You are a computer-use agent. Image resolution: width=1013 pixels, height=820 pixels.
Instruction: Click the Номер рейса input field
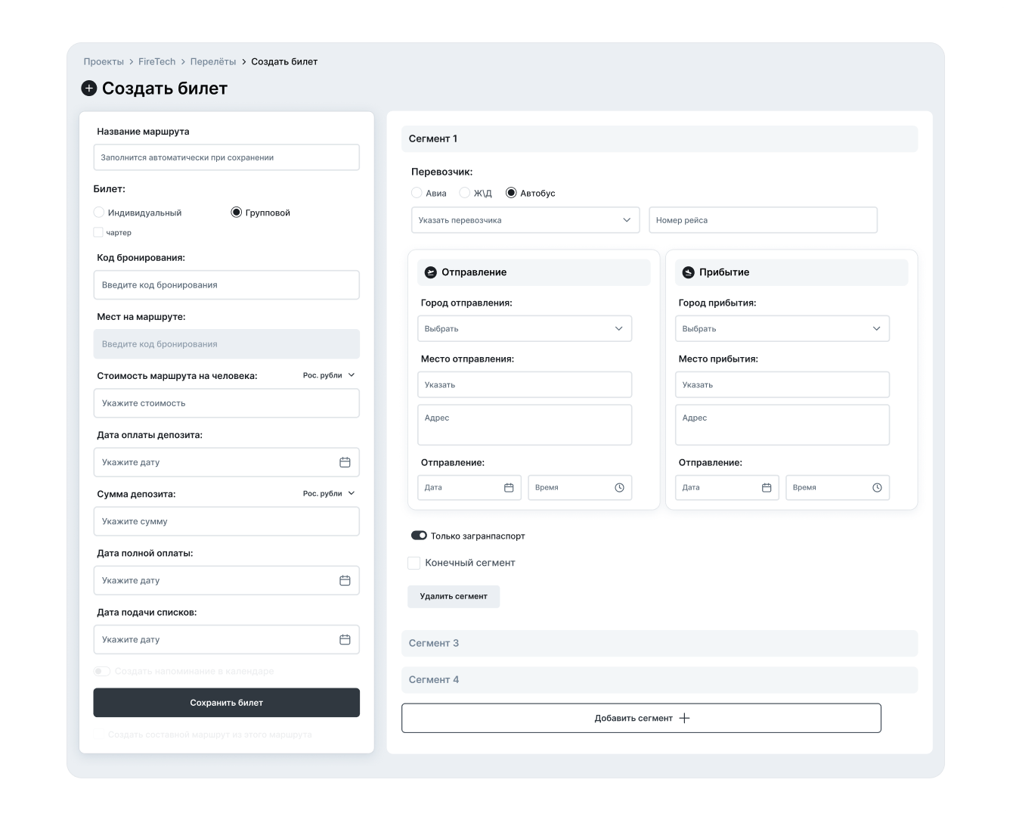point(763,220)
